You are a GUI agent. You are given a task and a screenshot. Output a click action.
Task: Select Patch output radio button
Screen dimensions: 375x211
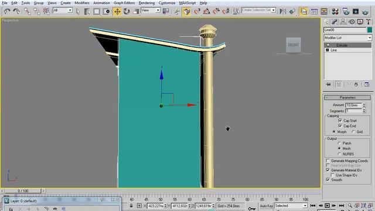coord(339,143)
